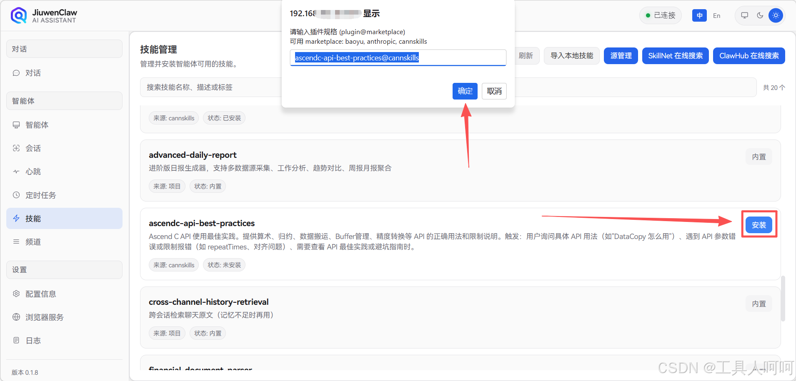Click the gear icon beside 配置信息
Screen dimensions: 796x381
coord(16,294)
